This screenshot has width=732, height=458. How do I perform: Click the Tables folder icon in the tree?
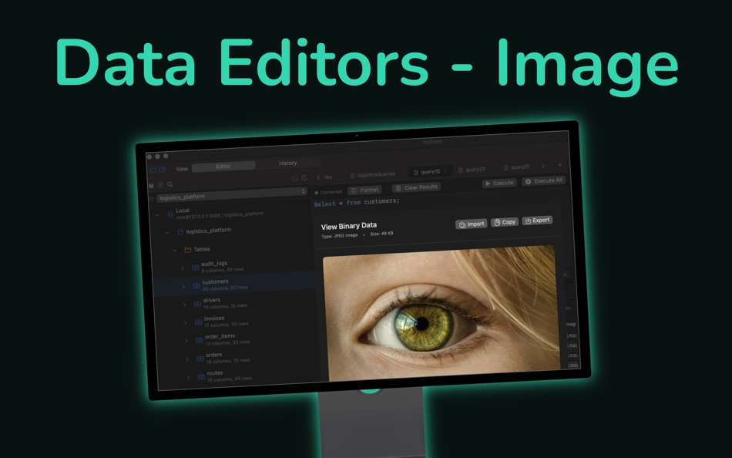coord(188,250)
